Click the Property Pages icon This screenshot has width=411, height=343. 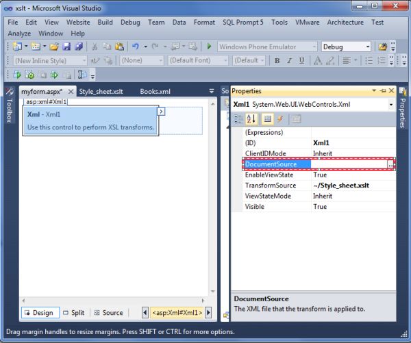coord(296,119)
